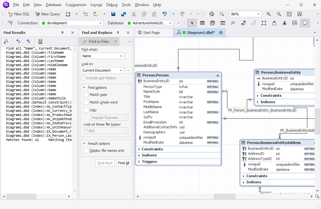This screenshot has width=321, height=209.
Task: Click the New View tool icon
Action: coord(213,23)
